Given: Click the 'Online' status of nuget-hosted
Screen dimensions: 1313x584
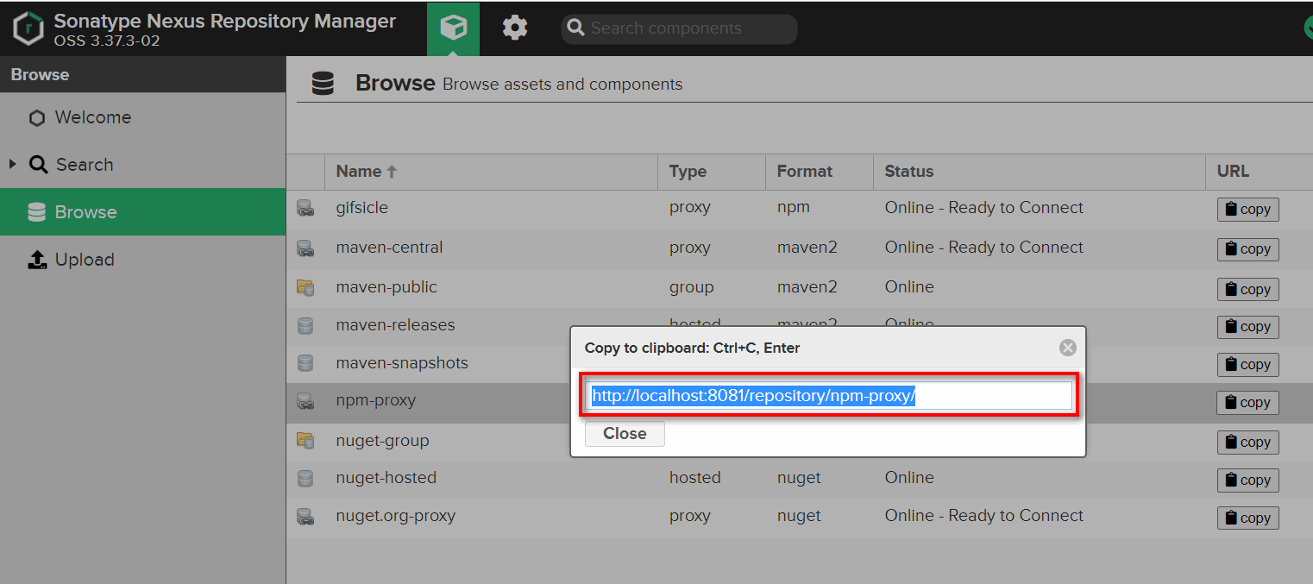Looking at the screenshot, I should coord(909,478).
